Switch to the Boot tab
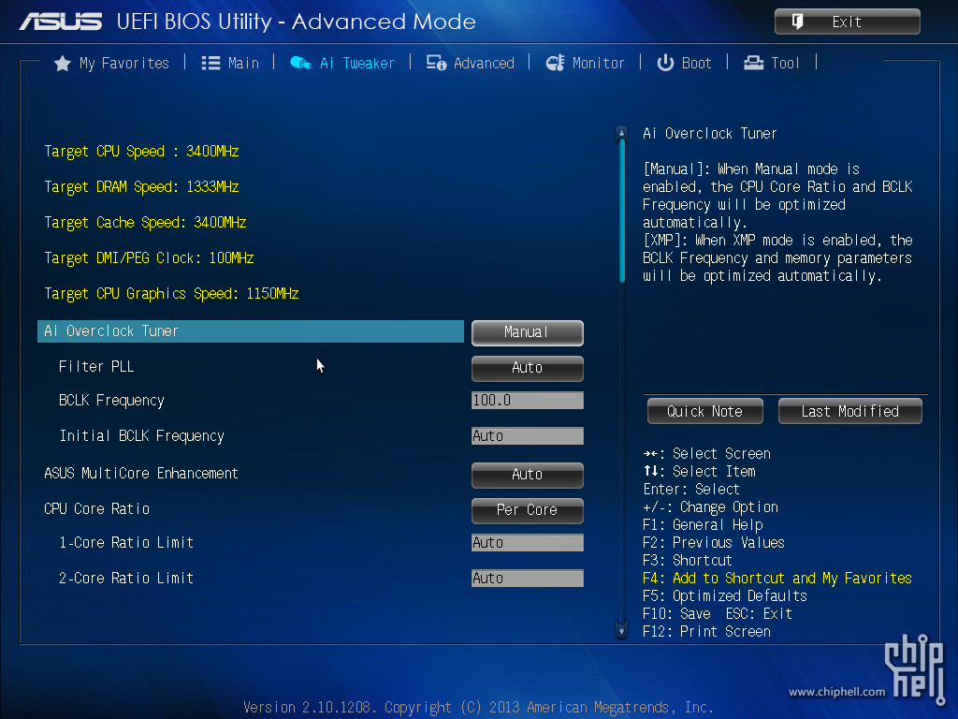Screen dimensions: 958x719 click(696, 63)
